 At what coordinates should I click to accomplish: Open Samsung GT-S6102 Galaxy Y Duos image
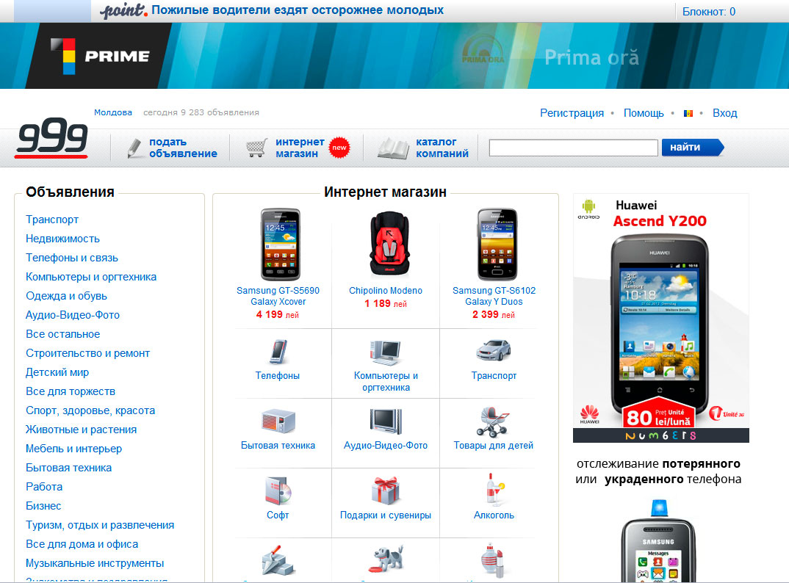coord(497,245)
